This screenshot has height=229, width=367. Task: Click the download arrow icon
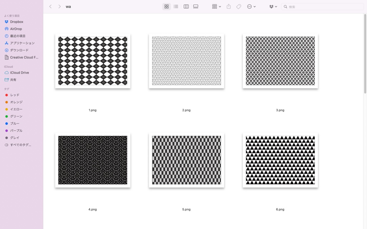click(6, 50)
